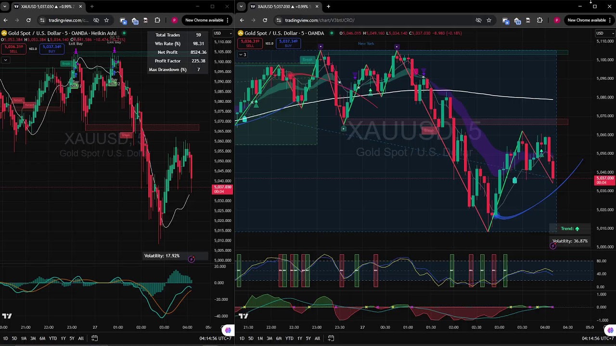
Task: Select 6M range in right chart
Action: pos(279,338)
